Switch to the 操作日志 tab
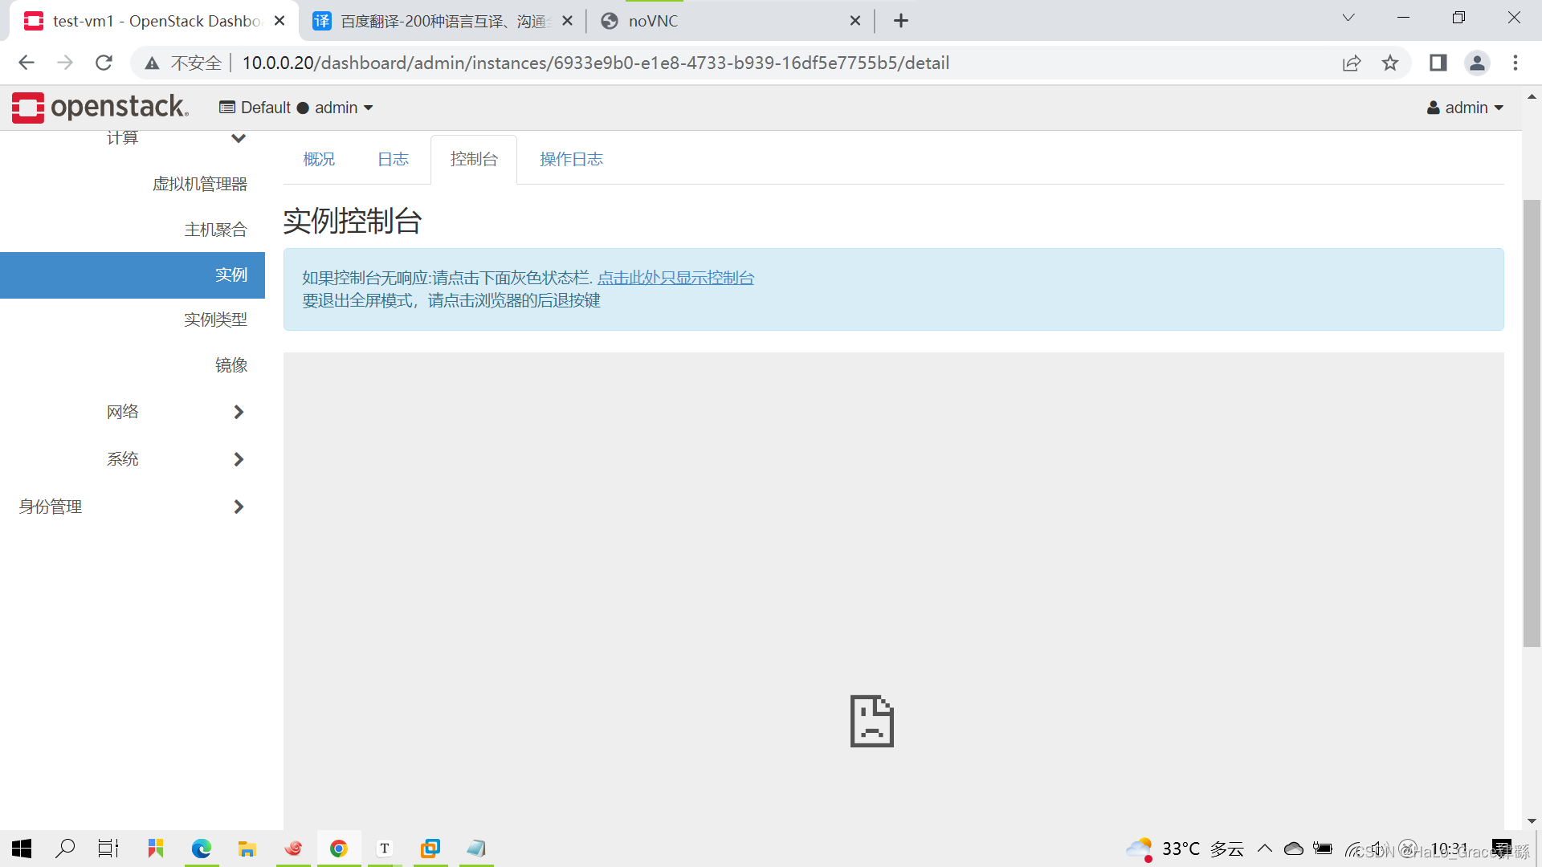The width and height of the screenshot is (1542, 867). (571, 159)
